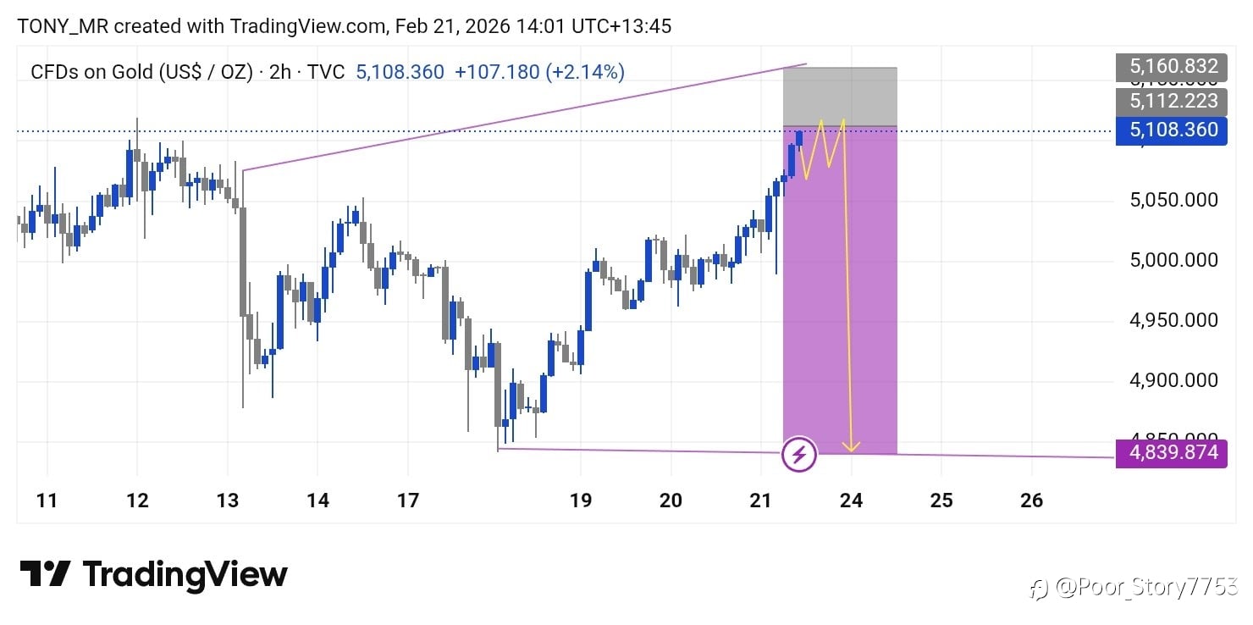The width and height of the screenshot is (1253, 625).
Task: Click date 17 on the time axis
Action: coord(408,501)
